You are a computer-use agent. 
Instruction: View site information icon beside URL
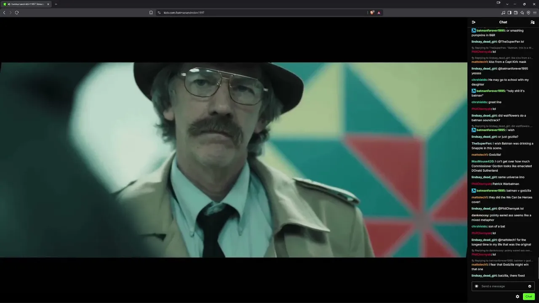[x=159, y=13]
